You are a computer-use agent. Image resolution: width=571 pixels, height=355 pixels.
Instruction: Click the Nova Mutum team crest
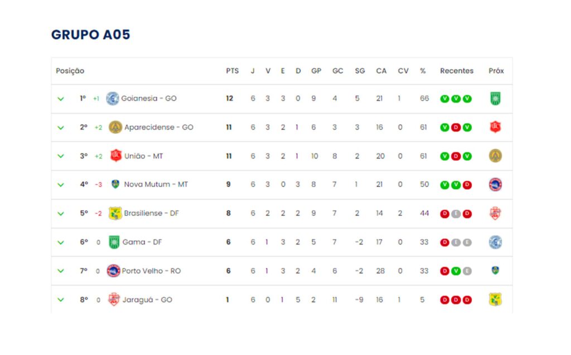115,184
